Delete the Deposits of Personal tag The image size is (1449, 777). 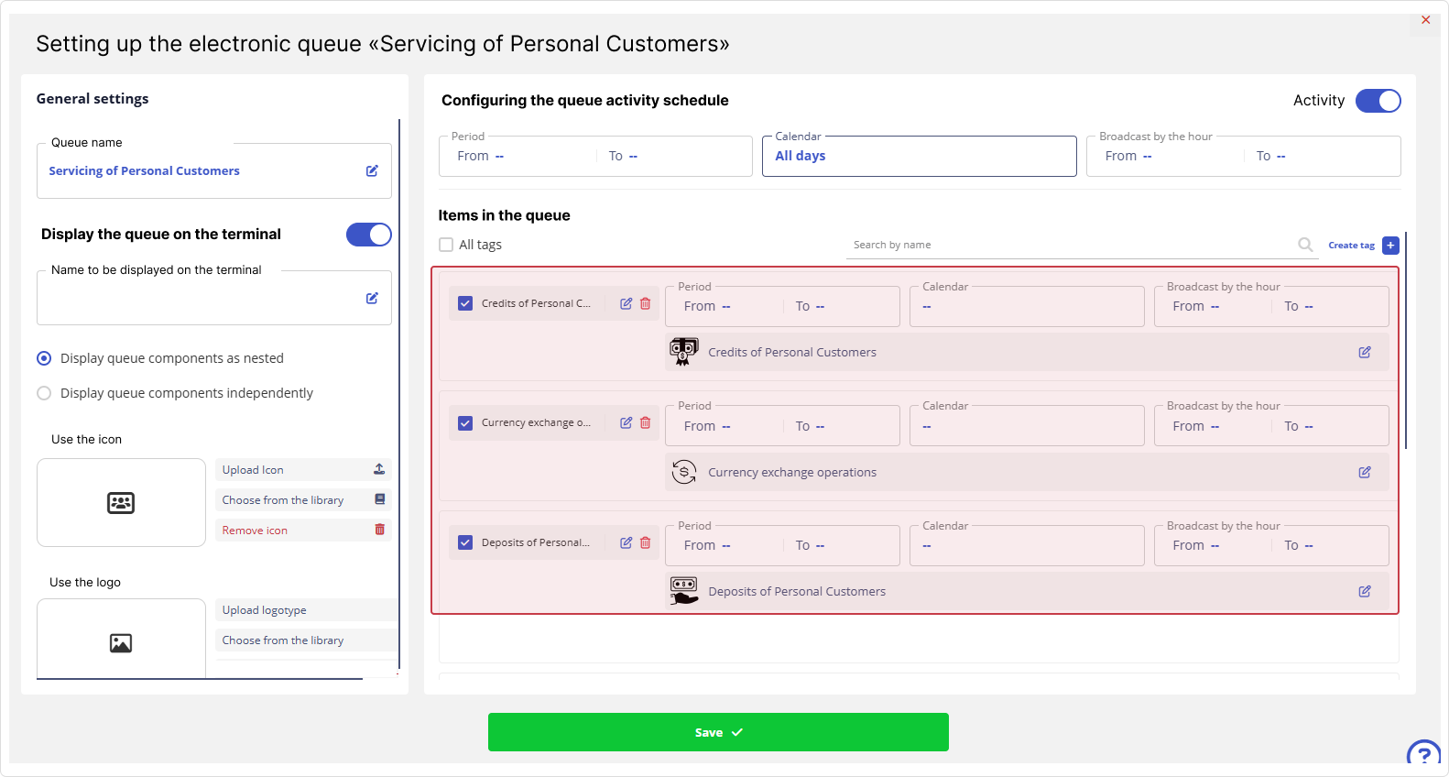645,543
